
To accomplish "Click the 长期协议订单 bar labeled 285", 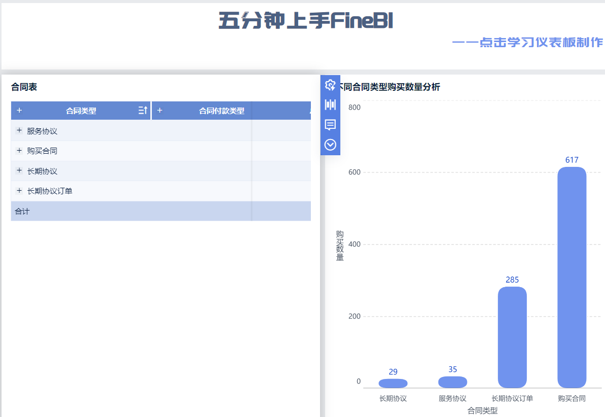I will [513, 337].
